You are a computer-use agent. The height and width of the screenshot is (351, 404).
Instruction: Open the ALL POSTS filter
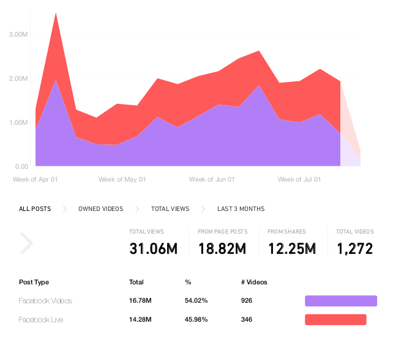[35, 209]
